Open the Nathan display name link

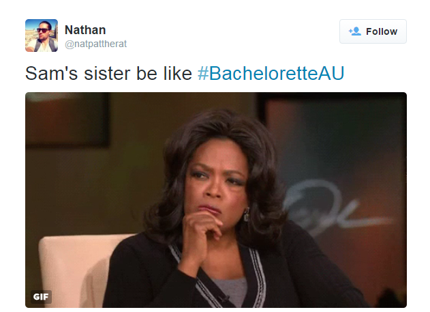click(x=85, y=30)
